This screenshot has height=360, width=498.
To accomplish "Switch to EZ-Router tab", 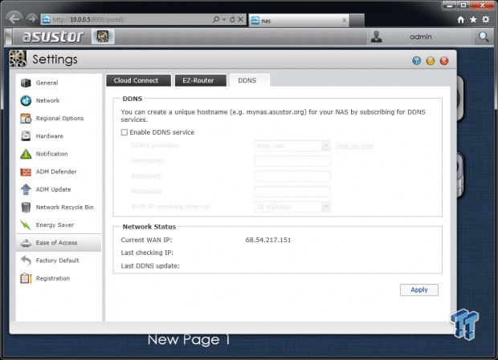I will click(x=201, y=80).
